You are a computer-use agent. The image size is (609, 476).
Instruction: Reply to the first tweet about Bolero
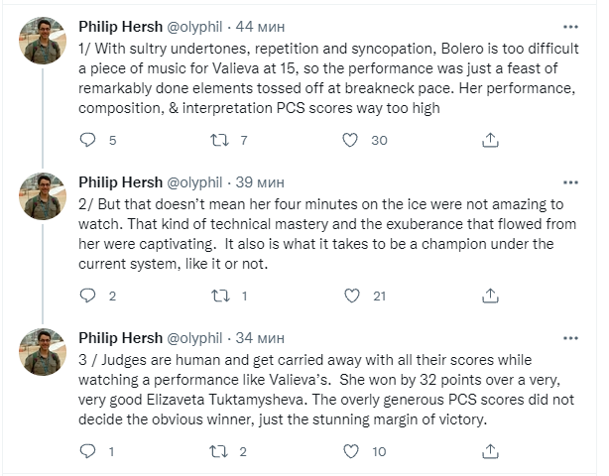tap(87, 140)
